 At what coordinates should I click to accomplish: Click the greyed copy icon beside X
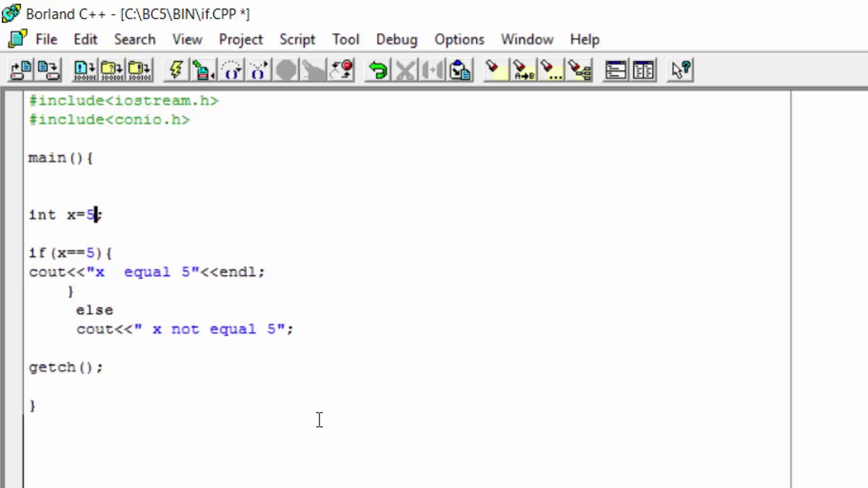pyautogui.click(x=433, y=70)
